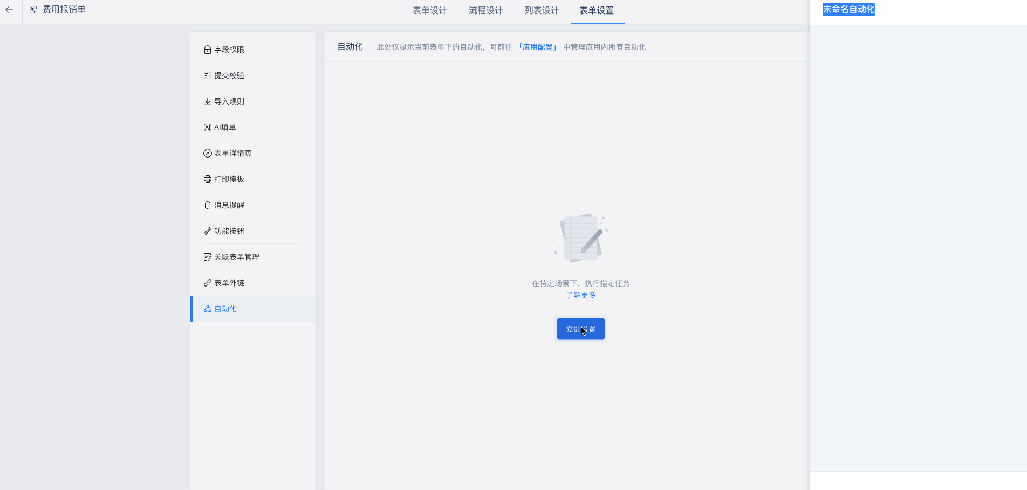
Task: Open the 列表设计 tab
Action: tap(542, 11)
